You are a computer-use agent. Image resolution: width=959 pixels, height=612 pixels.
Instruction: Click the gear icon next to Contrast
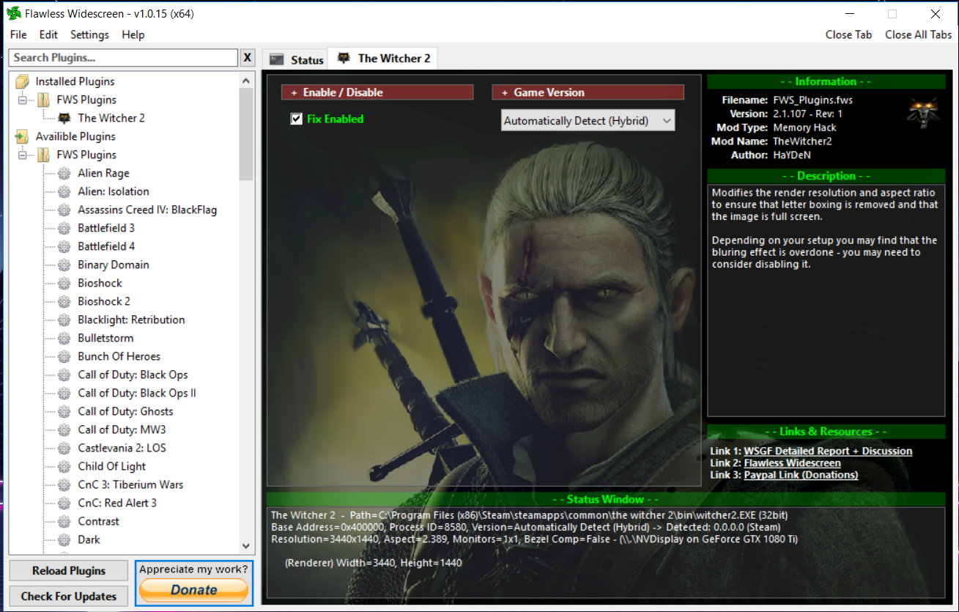click(64, 521)
